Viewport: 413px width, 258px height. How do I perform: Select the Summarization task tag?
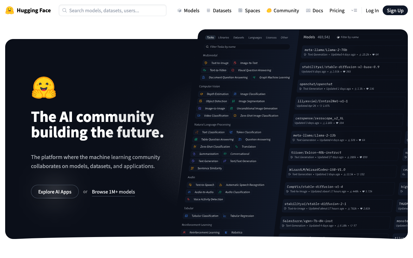(206, 154)
